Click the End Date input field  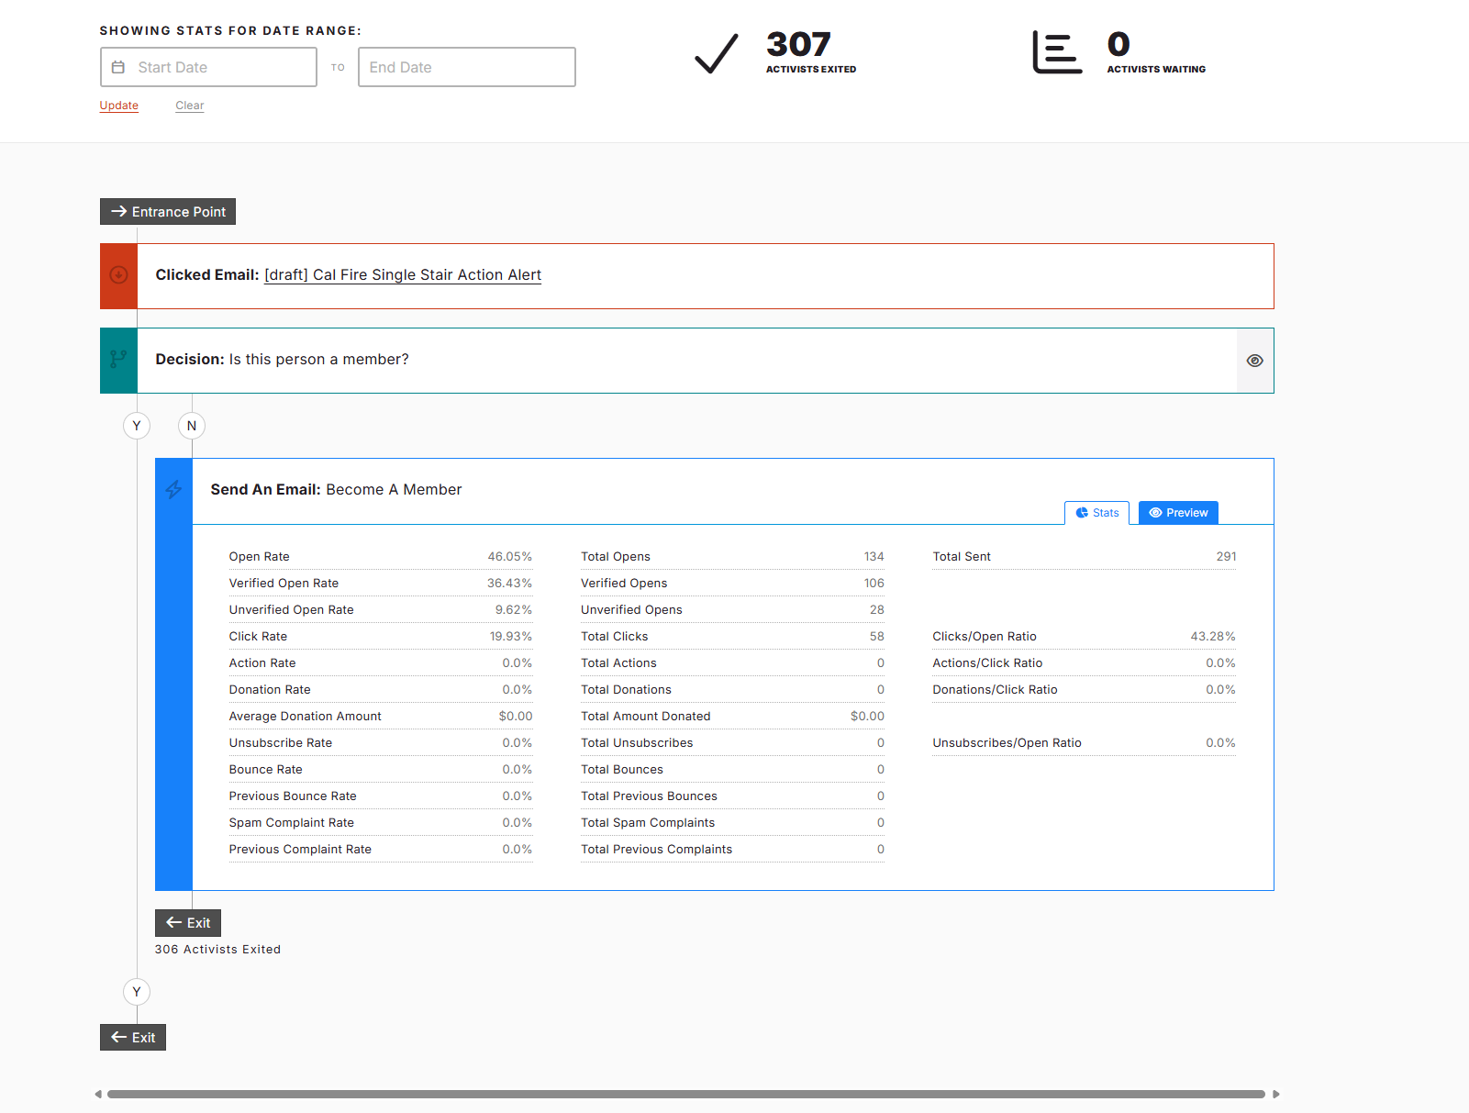point(466,67)
